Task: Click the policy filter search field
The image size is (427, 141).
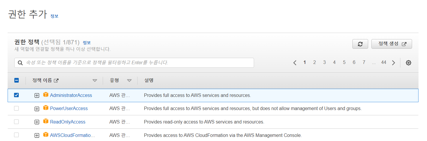Action: [134, 63]
